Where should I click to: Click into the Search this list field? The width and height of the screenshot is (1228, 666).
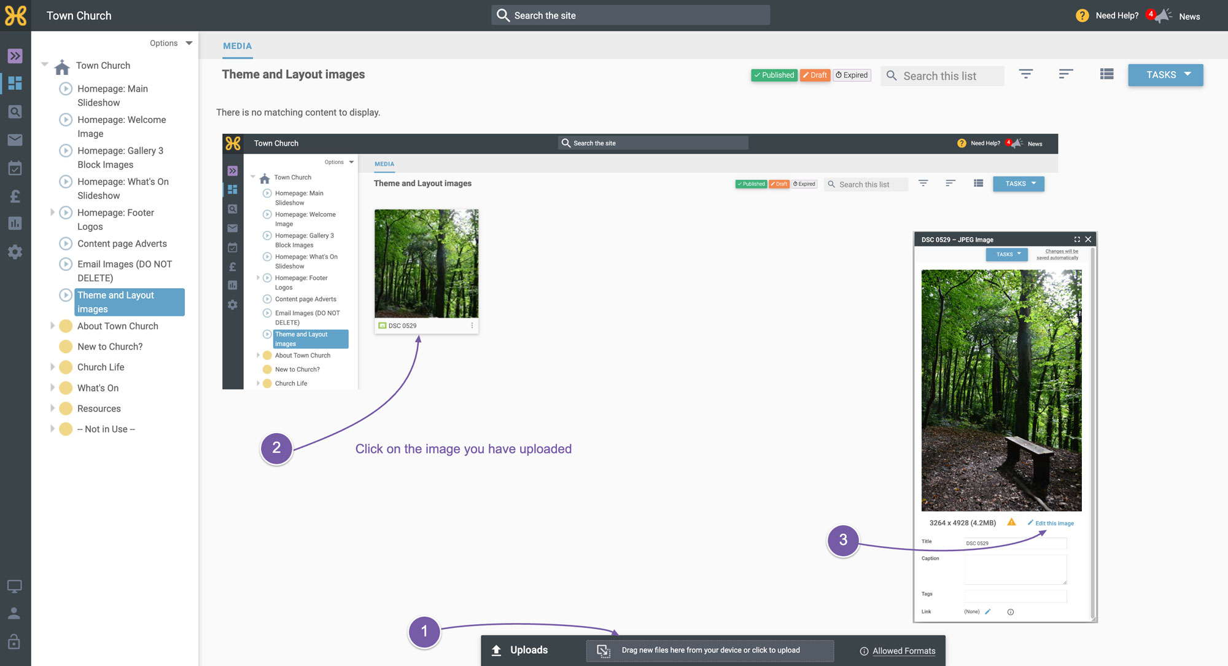tap(942, 76)
